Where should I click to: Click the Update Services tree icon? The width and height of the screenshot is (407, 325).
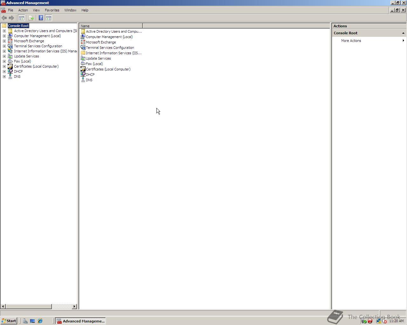point(10,56)
